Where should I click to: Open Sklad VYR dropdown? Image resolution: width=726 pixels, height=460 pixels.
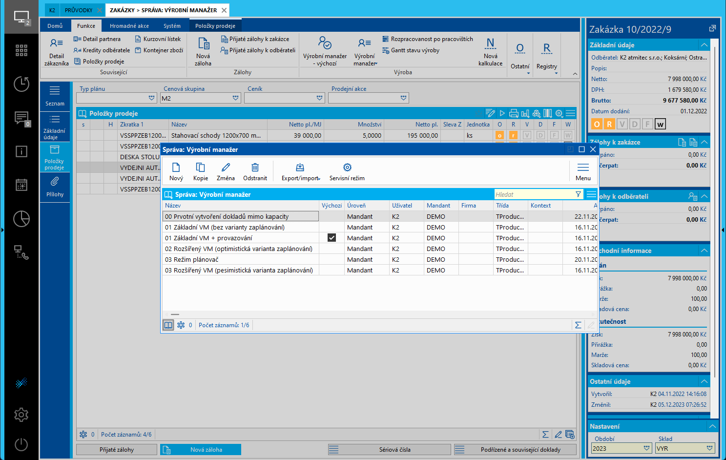tap(709, 448)
